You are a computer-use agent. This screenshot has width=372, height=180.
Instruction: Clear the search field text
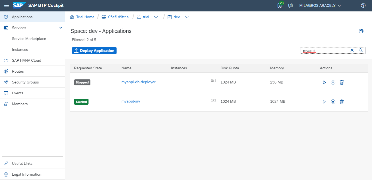click(x=352, y=50)
